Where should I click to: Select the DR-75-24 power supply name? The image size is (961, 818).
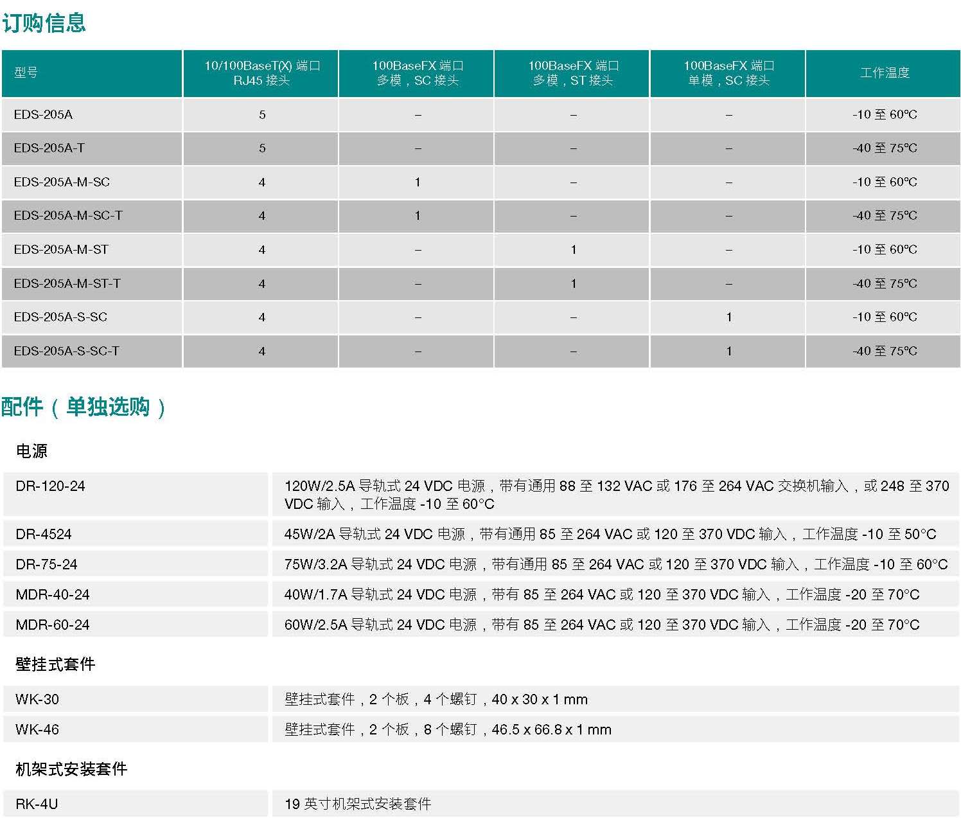point(46,564)
